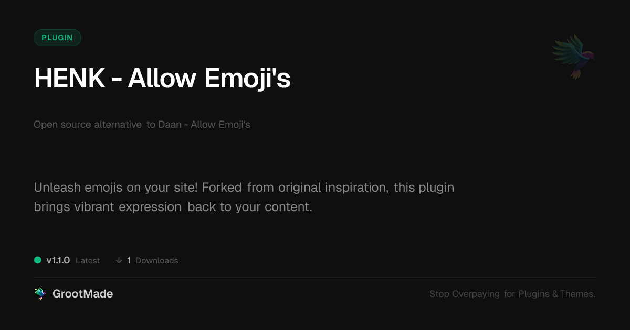This screenshot has width=630, height=330.
Task: Click the download count number 1
Action: (x=129, y=260)
